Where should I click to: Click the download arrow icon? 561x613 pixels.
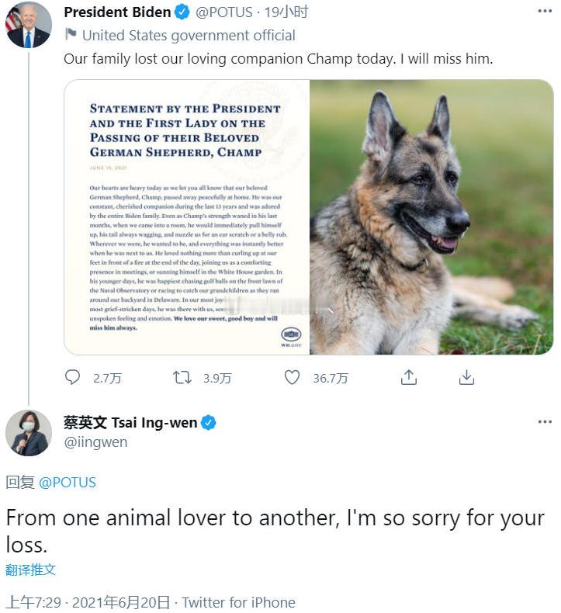coord(466,377)
